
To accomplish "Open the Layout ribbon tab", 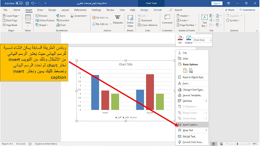I will click(x=65, y=10).
